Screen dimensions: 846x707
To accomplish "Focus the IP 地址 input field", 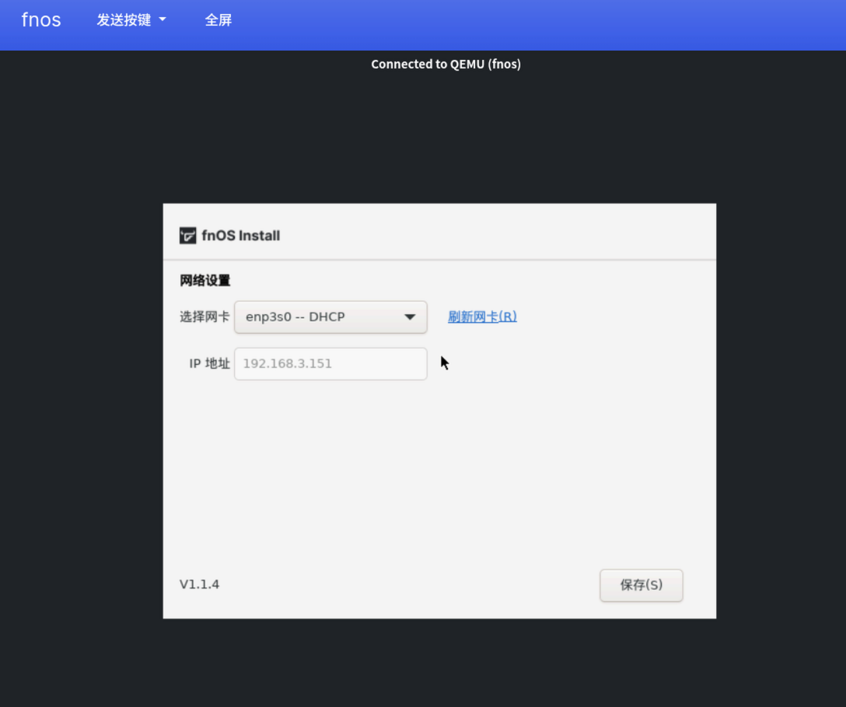I will pyautogui.click(x=330, y=364).
